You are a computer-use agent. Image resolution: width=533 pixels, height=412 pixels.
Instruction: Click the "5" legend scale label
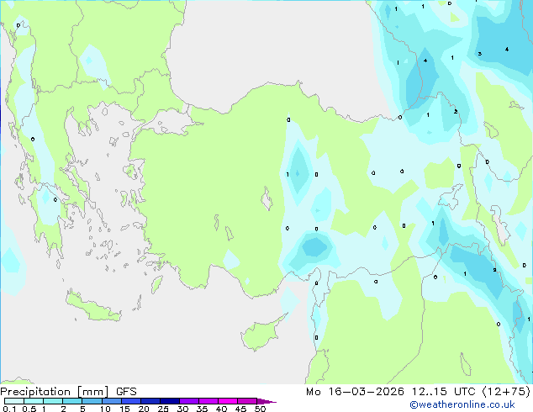pyautogui.click(x=82, y=409)
